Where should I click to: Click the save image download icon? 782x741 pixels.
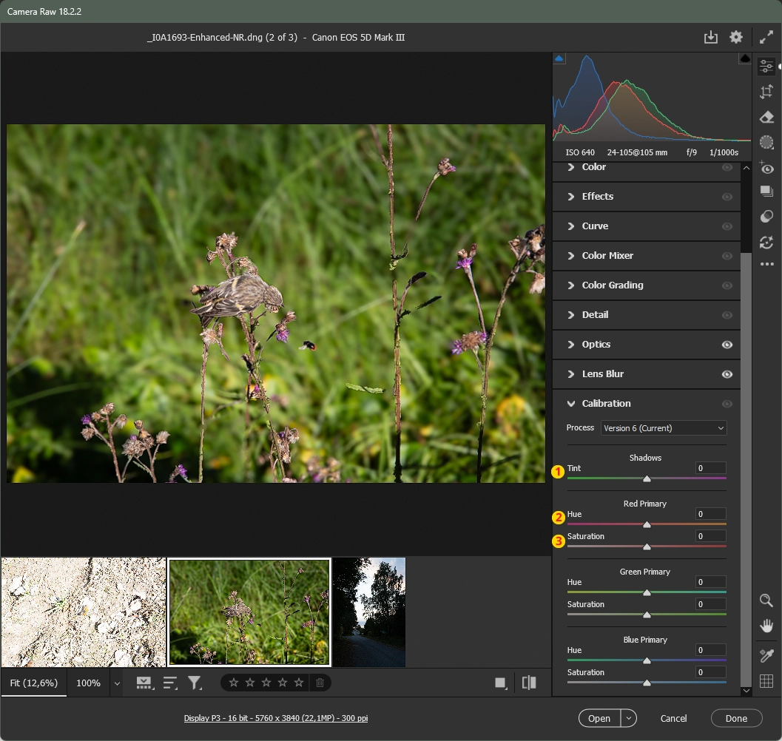(x=710, y=37)
